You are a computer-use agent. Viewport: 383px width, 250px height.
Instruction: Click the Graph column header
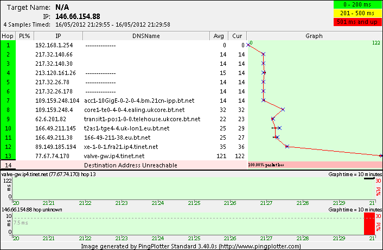coord(314,36)
